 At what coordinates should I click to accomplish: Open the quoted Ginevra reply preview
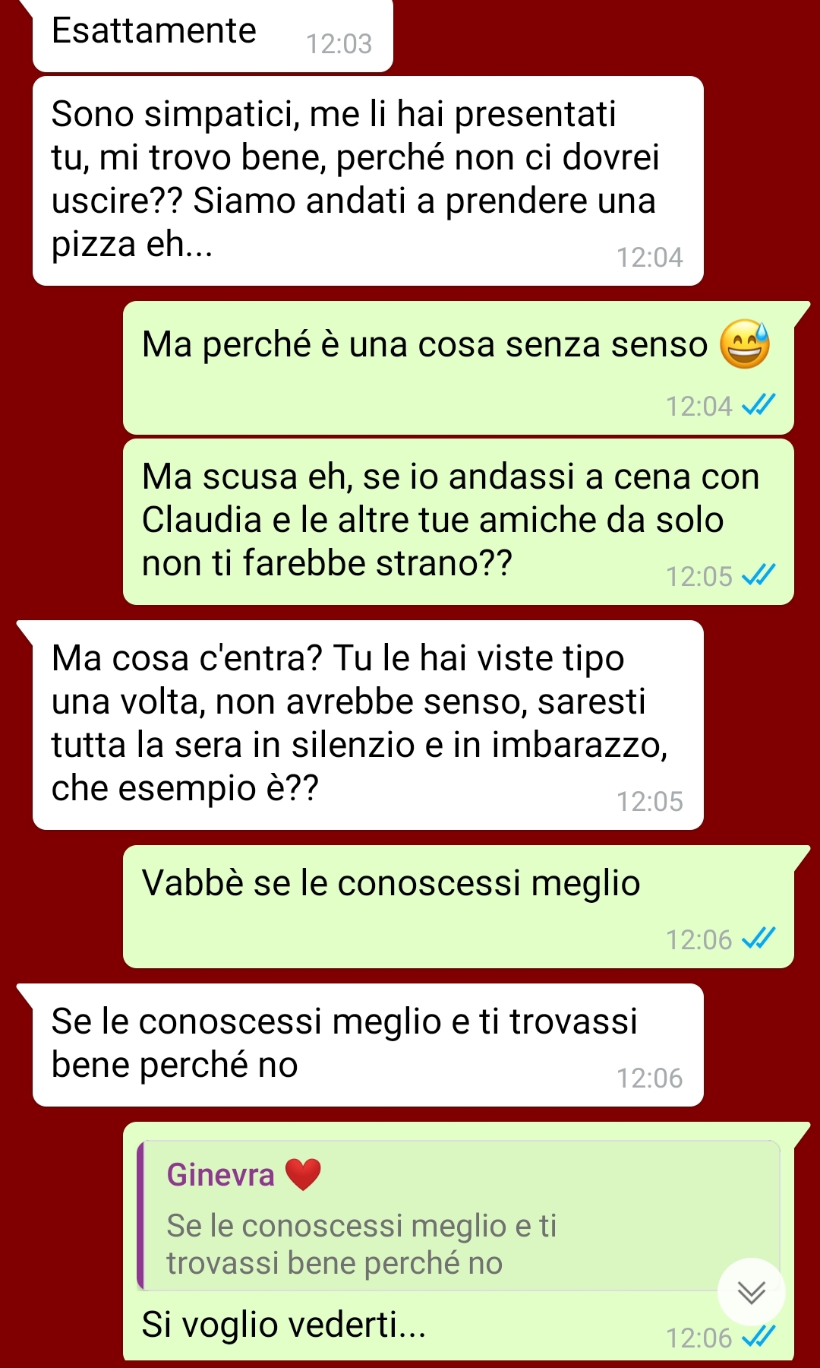click(x=459, y=1215)
